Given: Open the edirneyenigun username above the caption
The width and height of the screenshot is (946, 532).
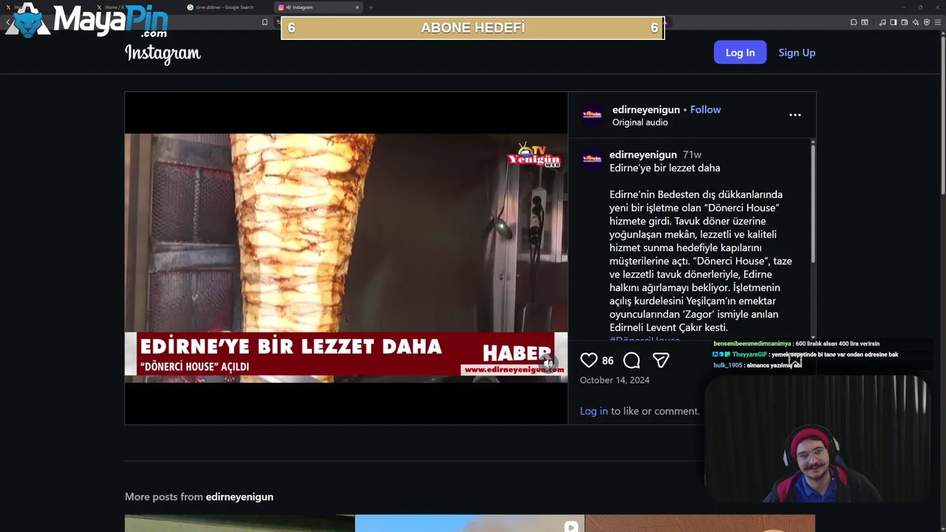Looking at the screenshot, I should point(643,154).
